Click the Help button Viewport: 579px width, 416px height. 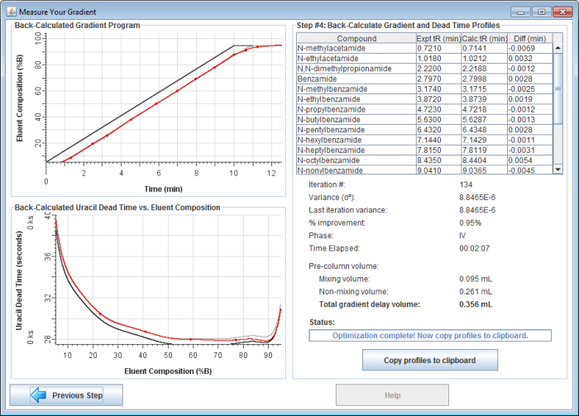pos(392,395)
